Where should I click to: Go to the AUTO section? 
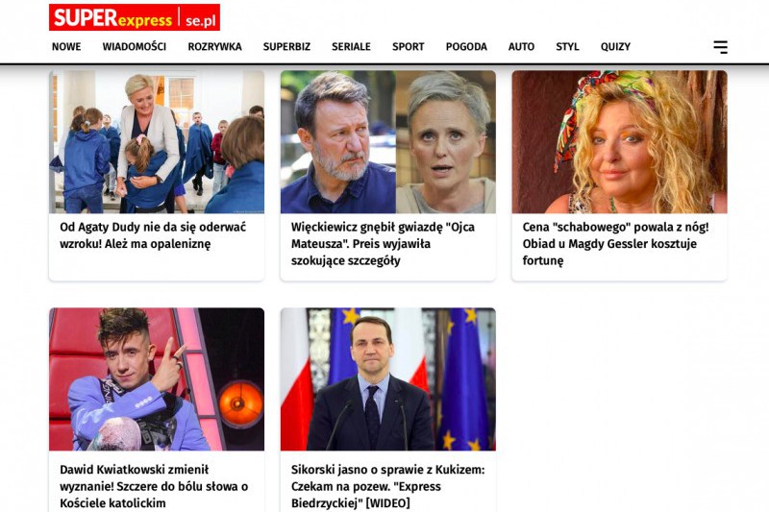(x=521, y=46)
